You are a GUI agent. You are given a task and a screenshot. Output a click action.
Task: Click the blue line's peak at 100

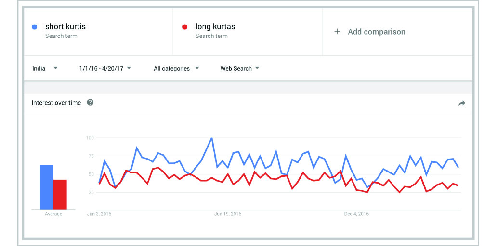(x=211, y=138)
